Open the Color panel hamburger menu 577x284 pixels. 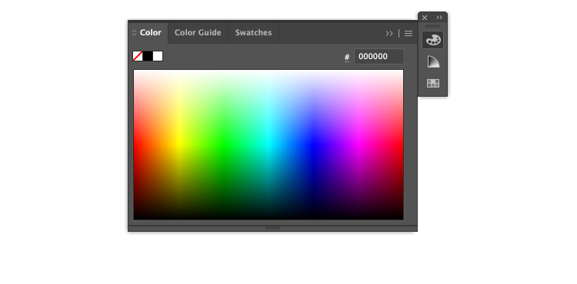409,34
